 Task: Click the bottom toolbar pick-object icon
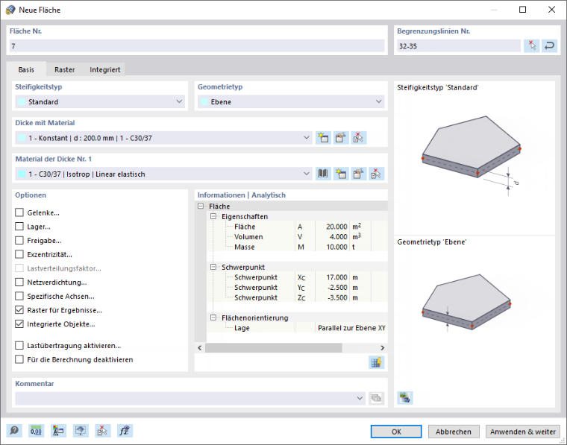coord(102,431)
